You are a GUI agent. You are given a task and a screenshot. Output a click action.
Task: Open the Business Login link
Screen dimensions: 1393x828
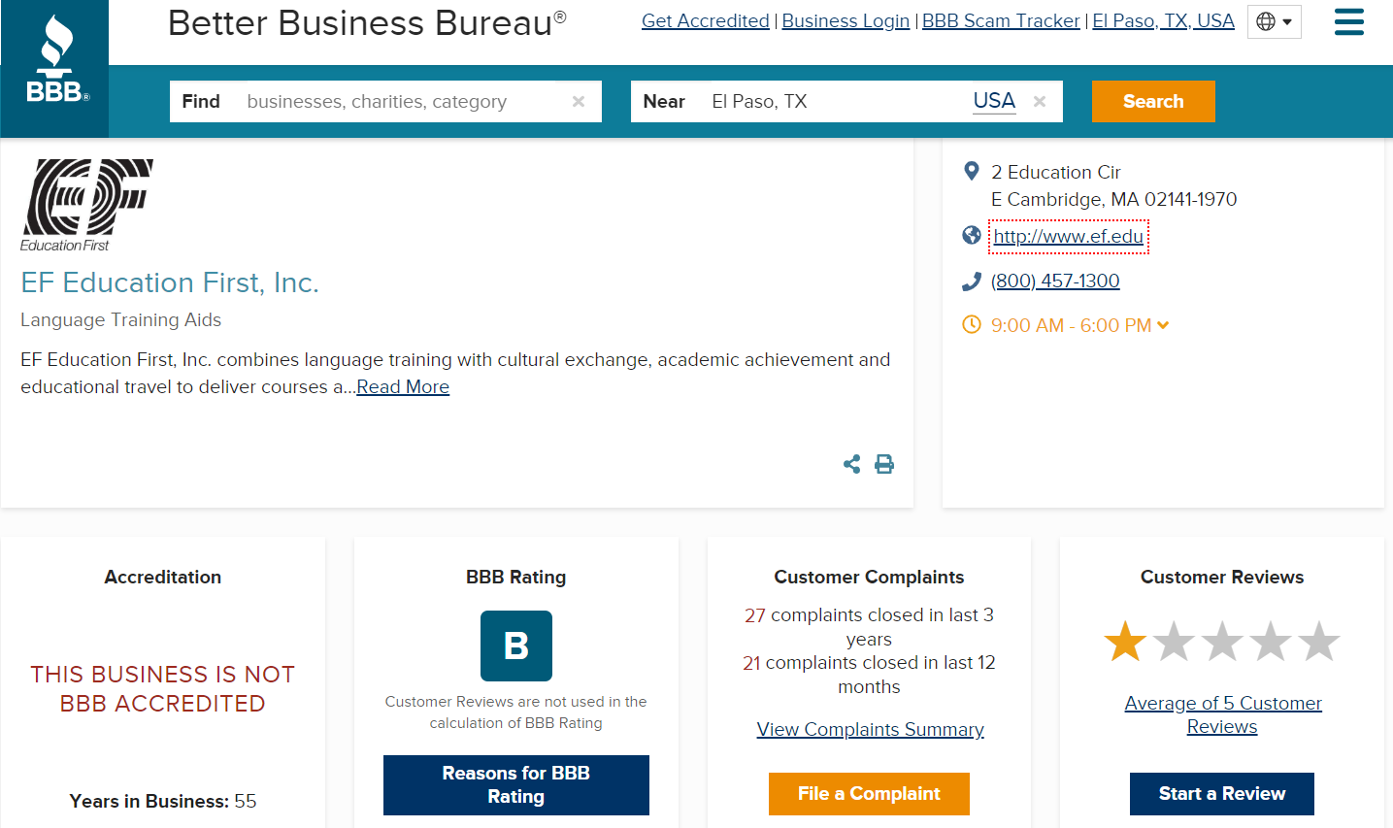846,21
